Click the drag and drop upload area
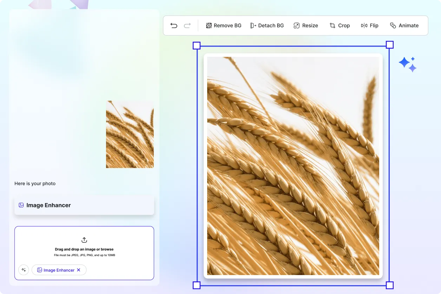 (84, 249)
